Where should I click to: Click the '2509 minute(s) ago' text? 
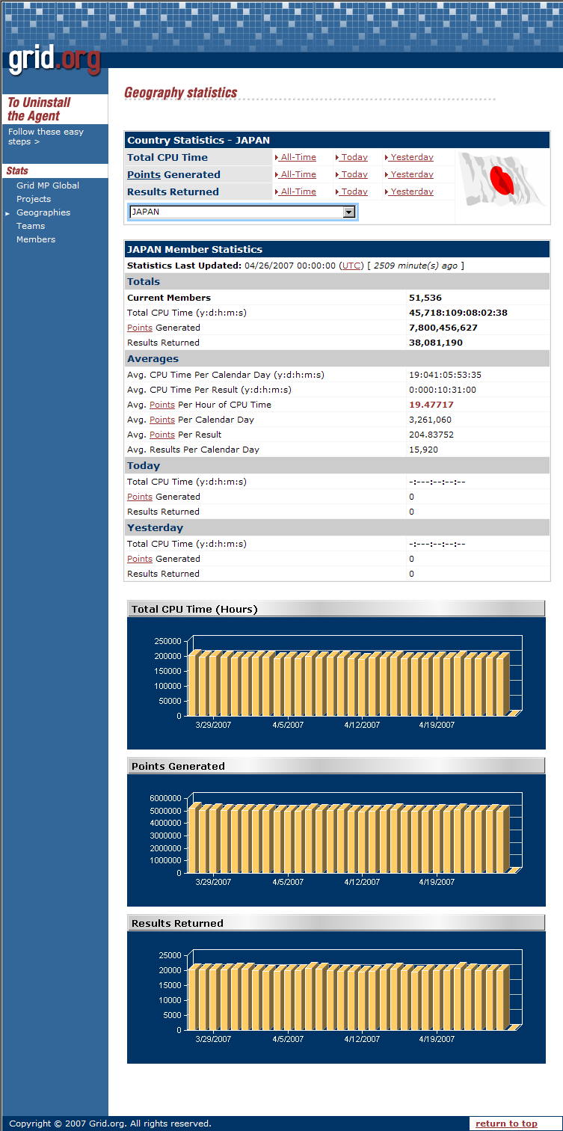click(x=416, y=266)
